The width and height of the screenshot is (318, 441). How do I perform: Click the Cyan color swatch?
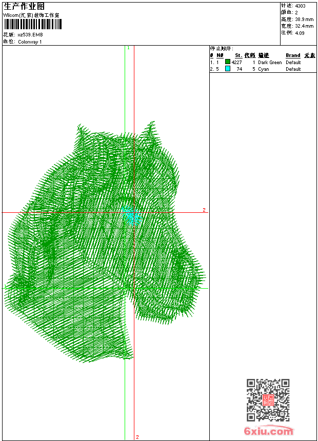[228, 69]
